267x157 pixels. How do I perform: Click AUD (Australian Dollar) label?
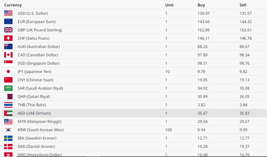(x=39, y=47)
